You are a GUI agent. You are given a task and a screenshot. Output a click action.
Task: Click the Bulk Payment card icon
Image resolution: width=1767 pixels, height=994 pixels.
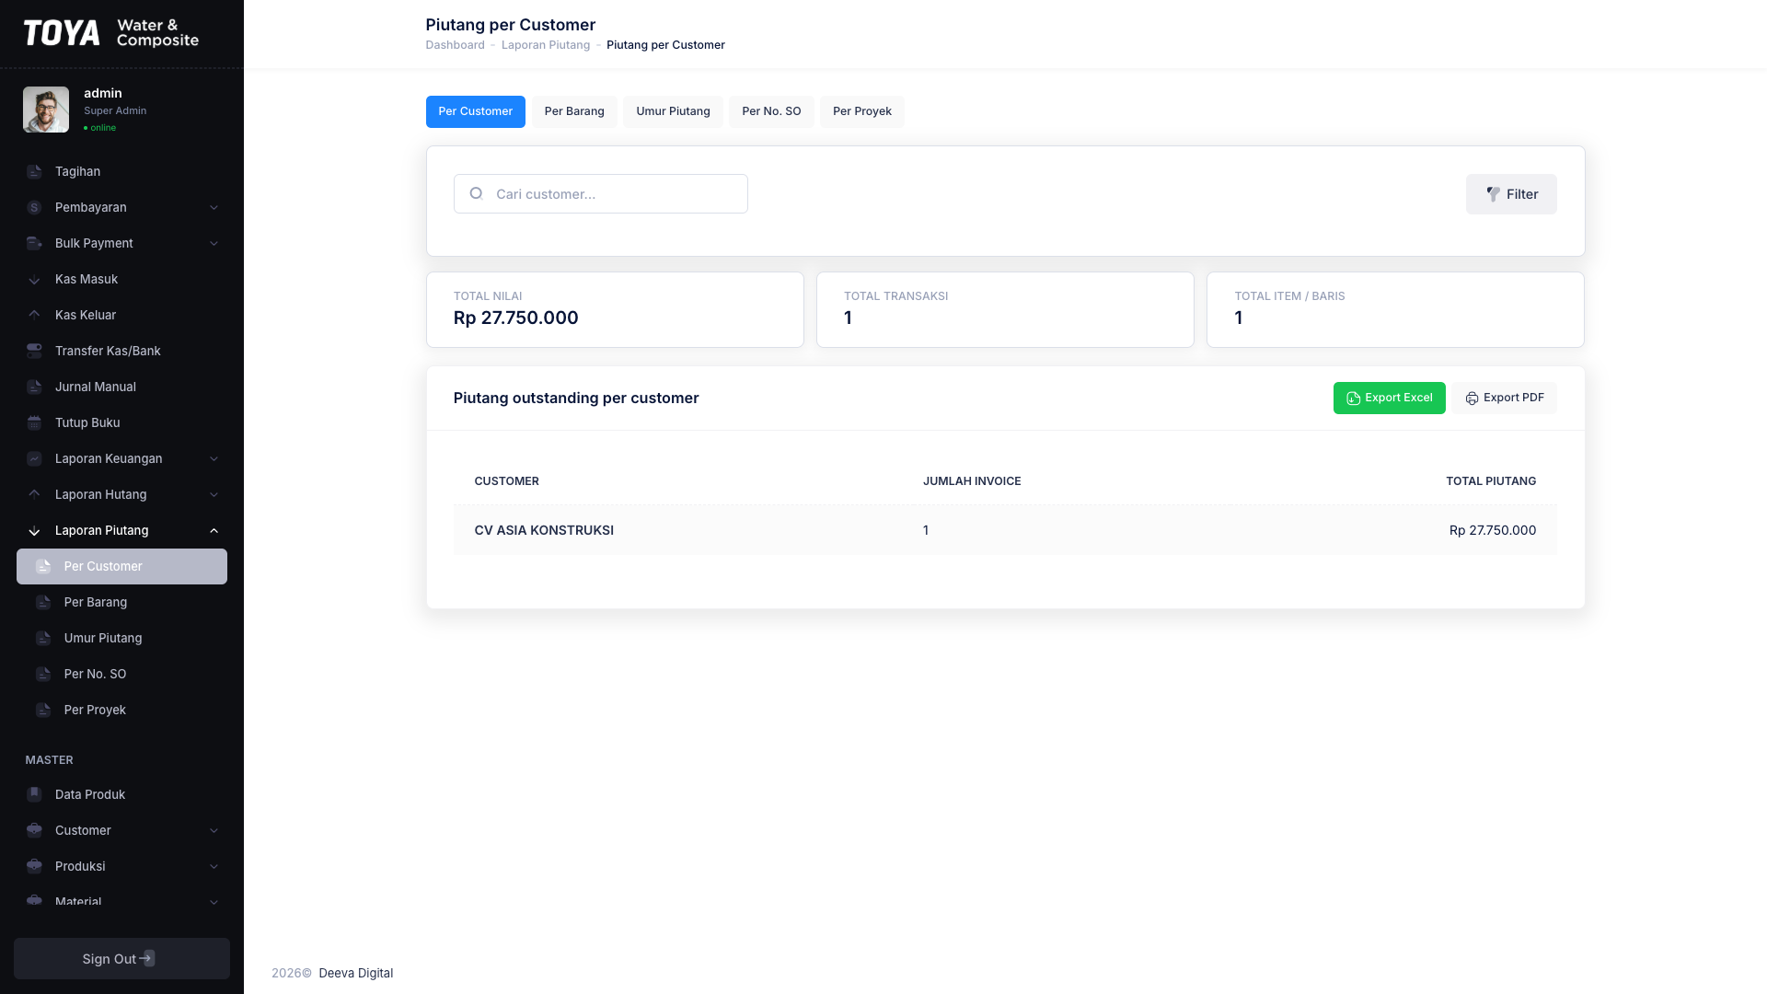34,244
